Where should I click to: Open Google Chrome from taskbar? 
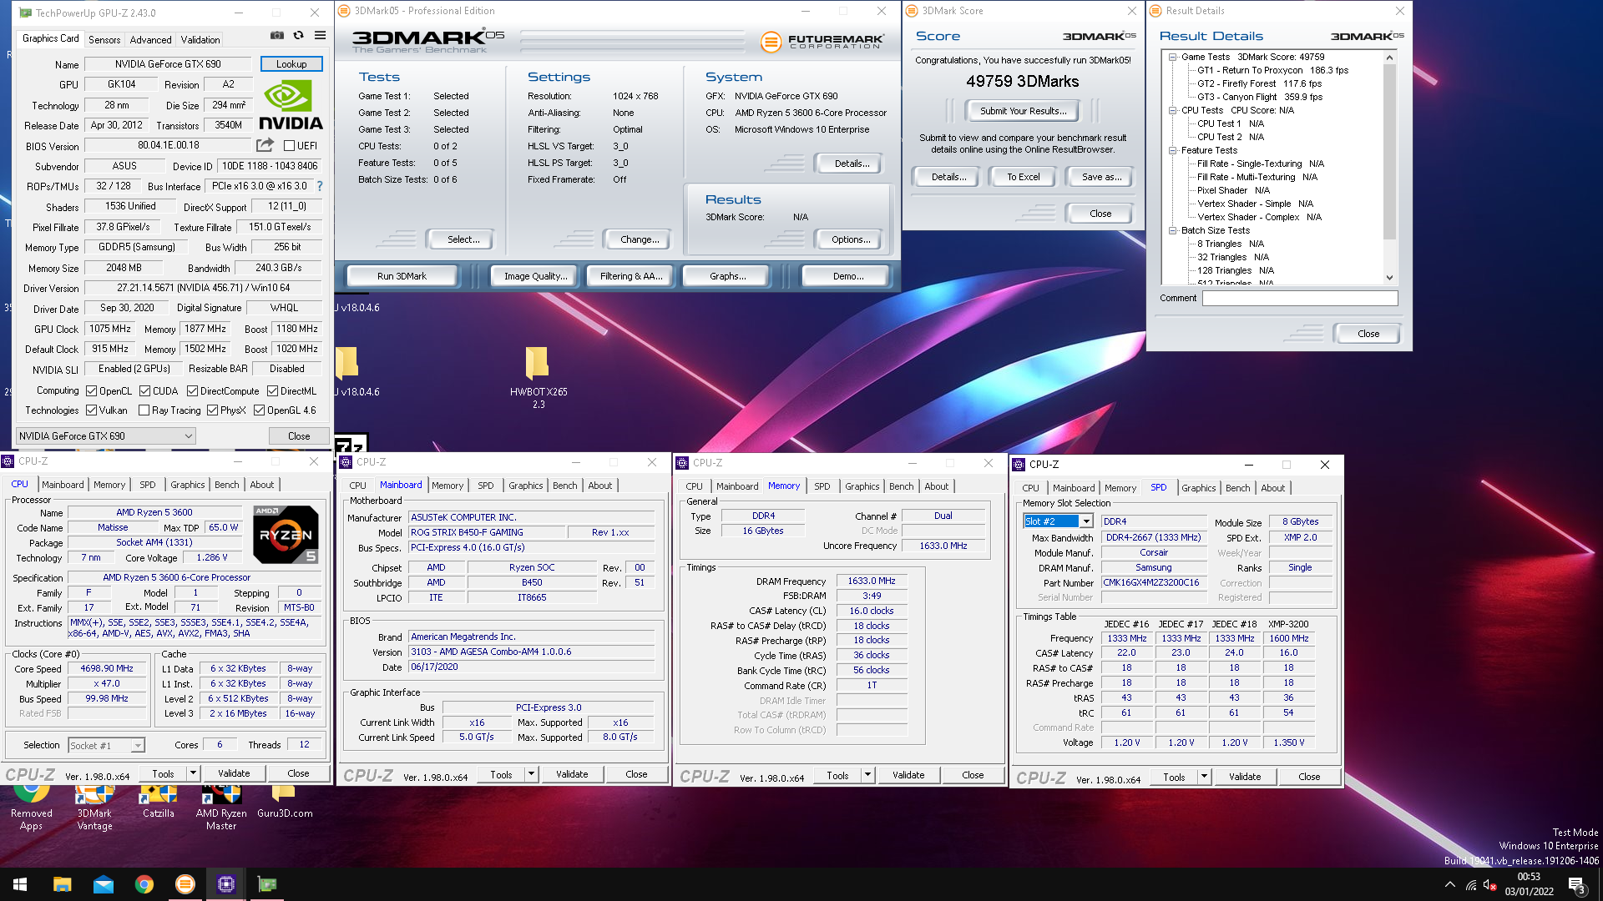(144, 884)
